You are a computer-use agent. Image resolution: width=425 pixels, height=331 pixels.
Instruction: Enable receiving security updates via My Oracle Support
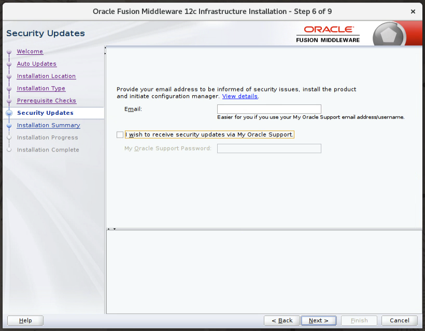[120, 134]
